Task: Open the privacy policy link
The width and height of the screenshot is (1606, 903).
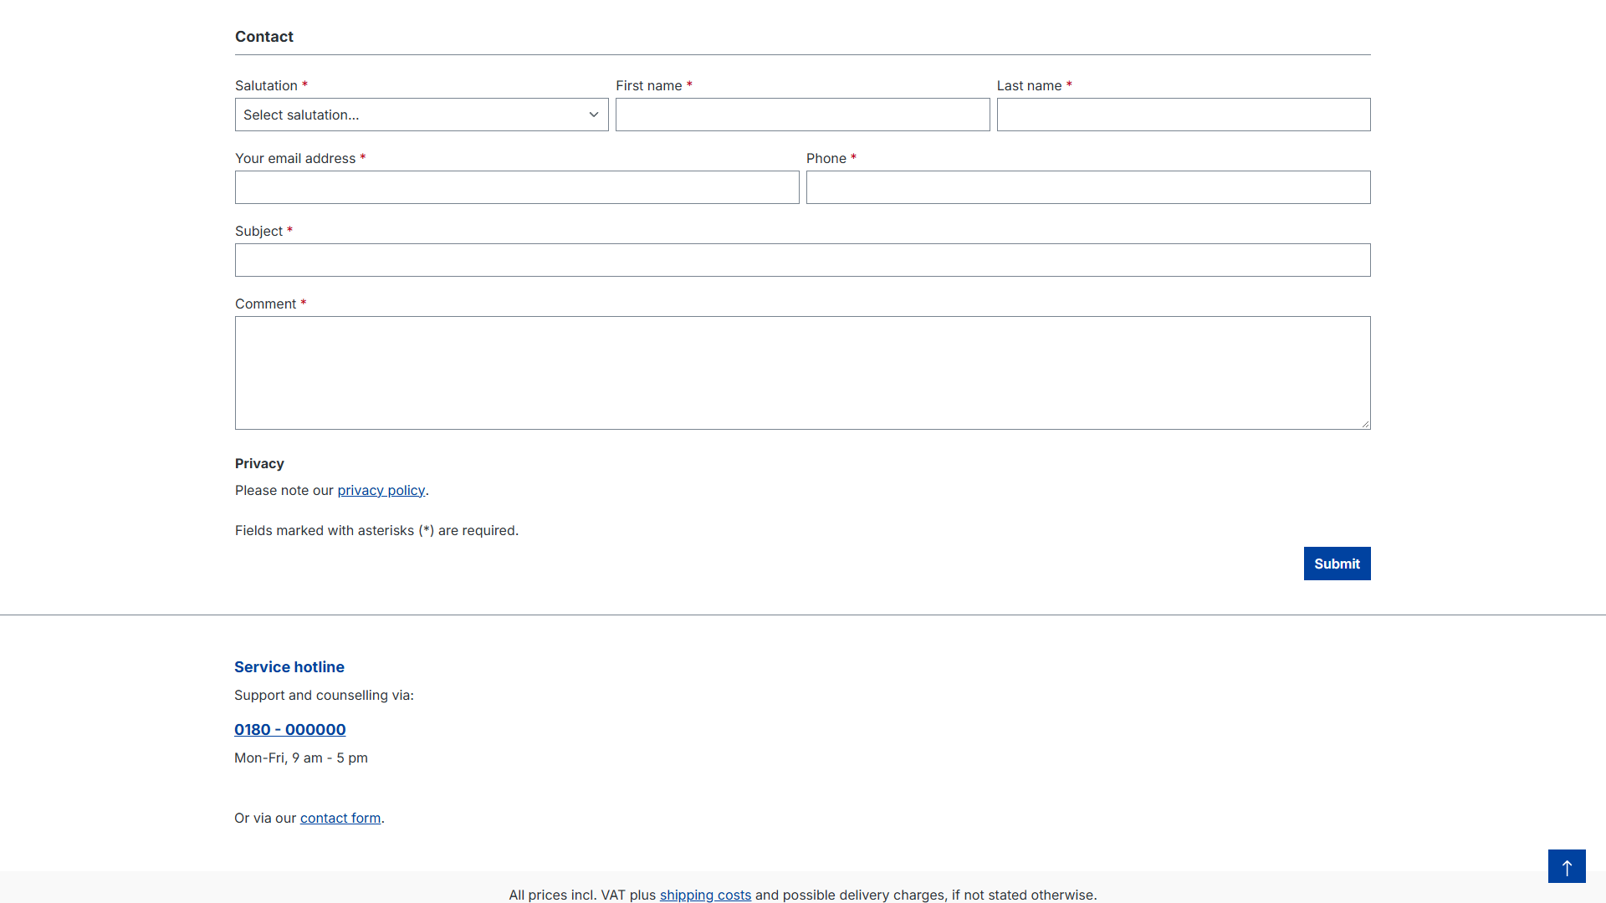Action: [x=381, y=491]
